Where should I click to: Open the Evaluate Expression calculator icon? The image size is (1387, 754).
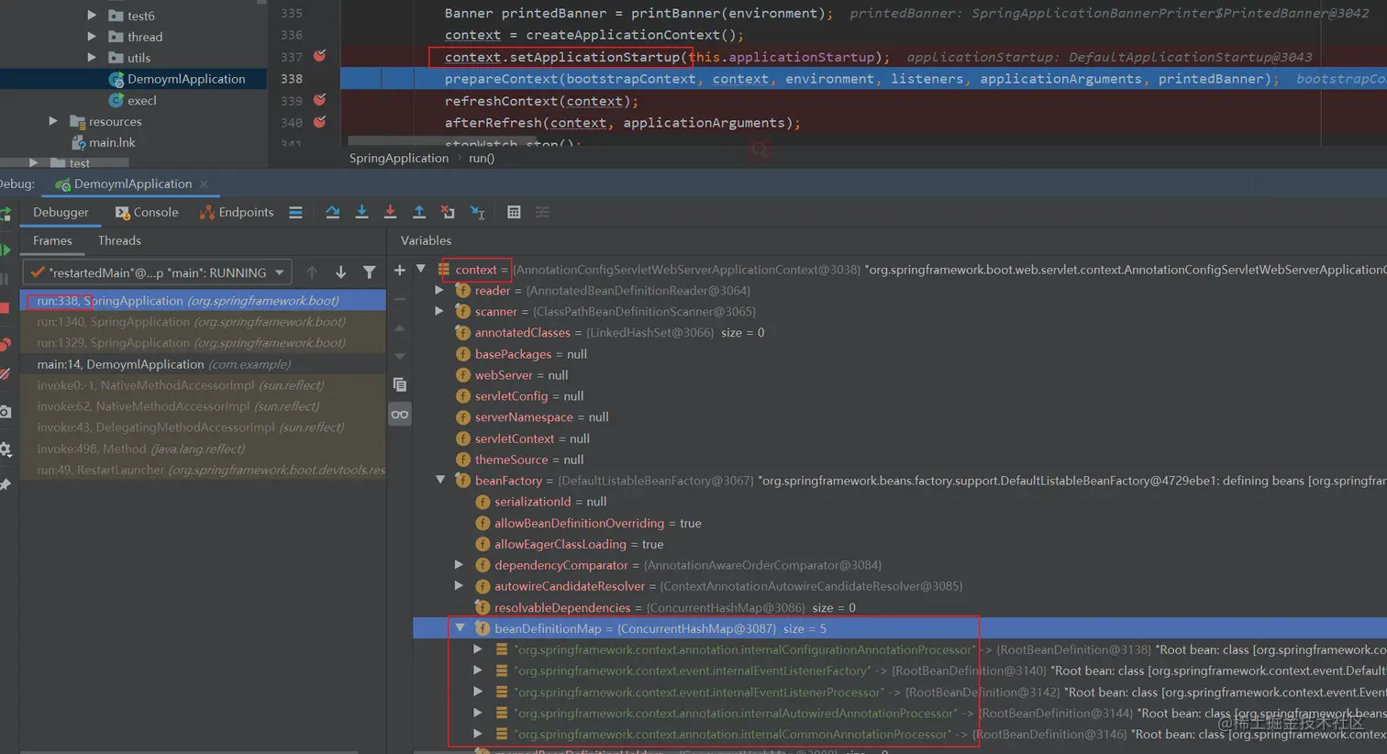tap(514, 213)
